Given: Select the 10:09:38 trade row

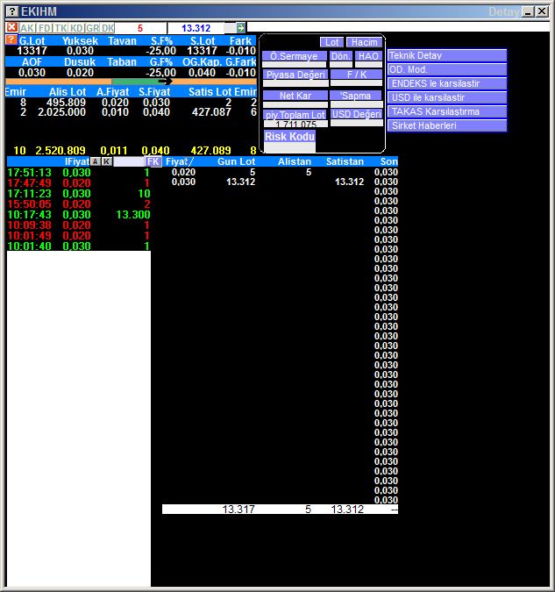Looking at the screenshot, I should 79,225.
